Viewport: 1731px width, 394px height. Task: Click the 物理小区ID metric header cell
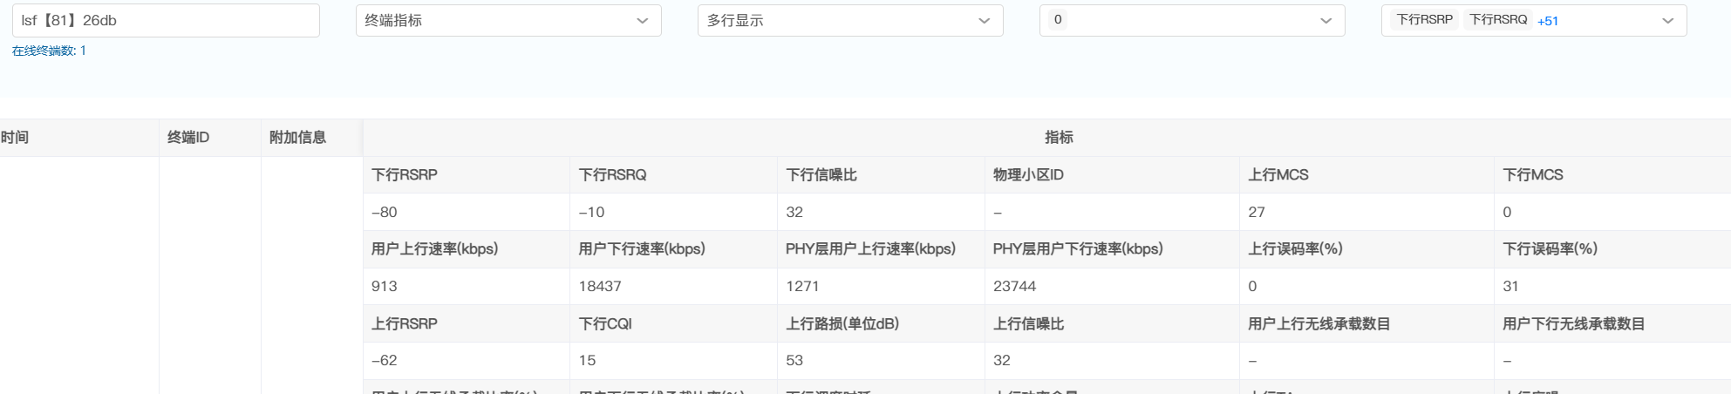pos(1028,175)
